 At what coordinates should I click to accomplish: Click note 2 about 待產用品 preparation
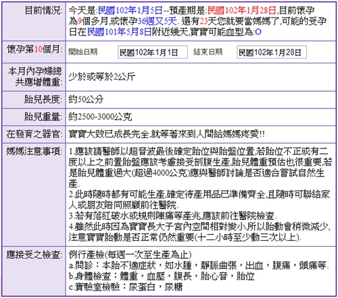199,200
